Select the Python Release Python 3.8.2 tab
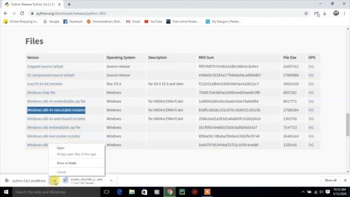The image size is (350, 197). coord(33,4)
